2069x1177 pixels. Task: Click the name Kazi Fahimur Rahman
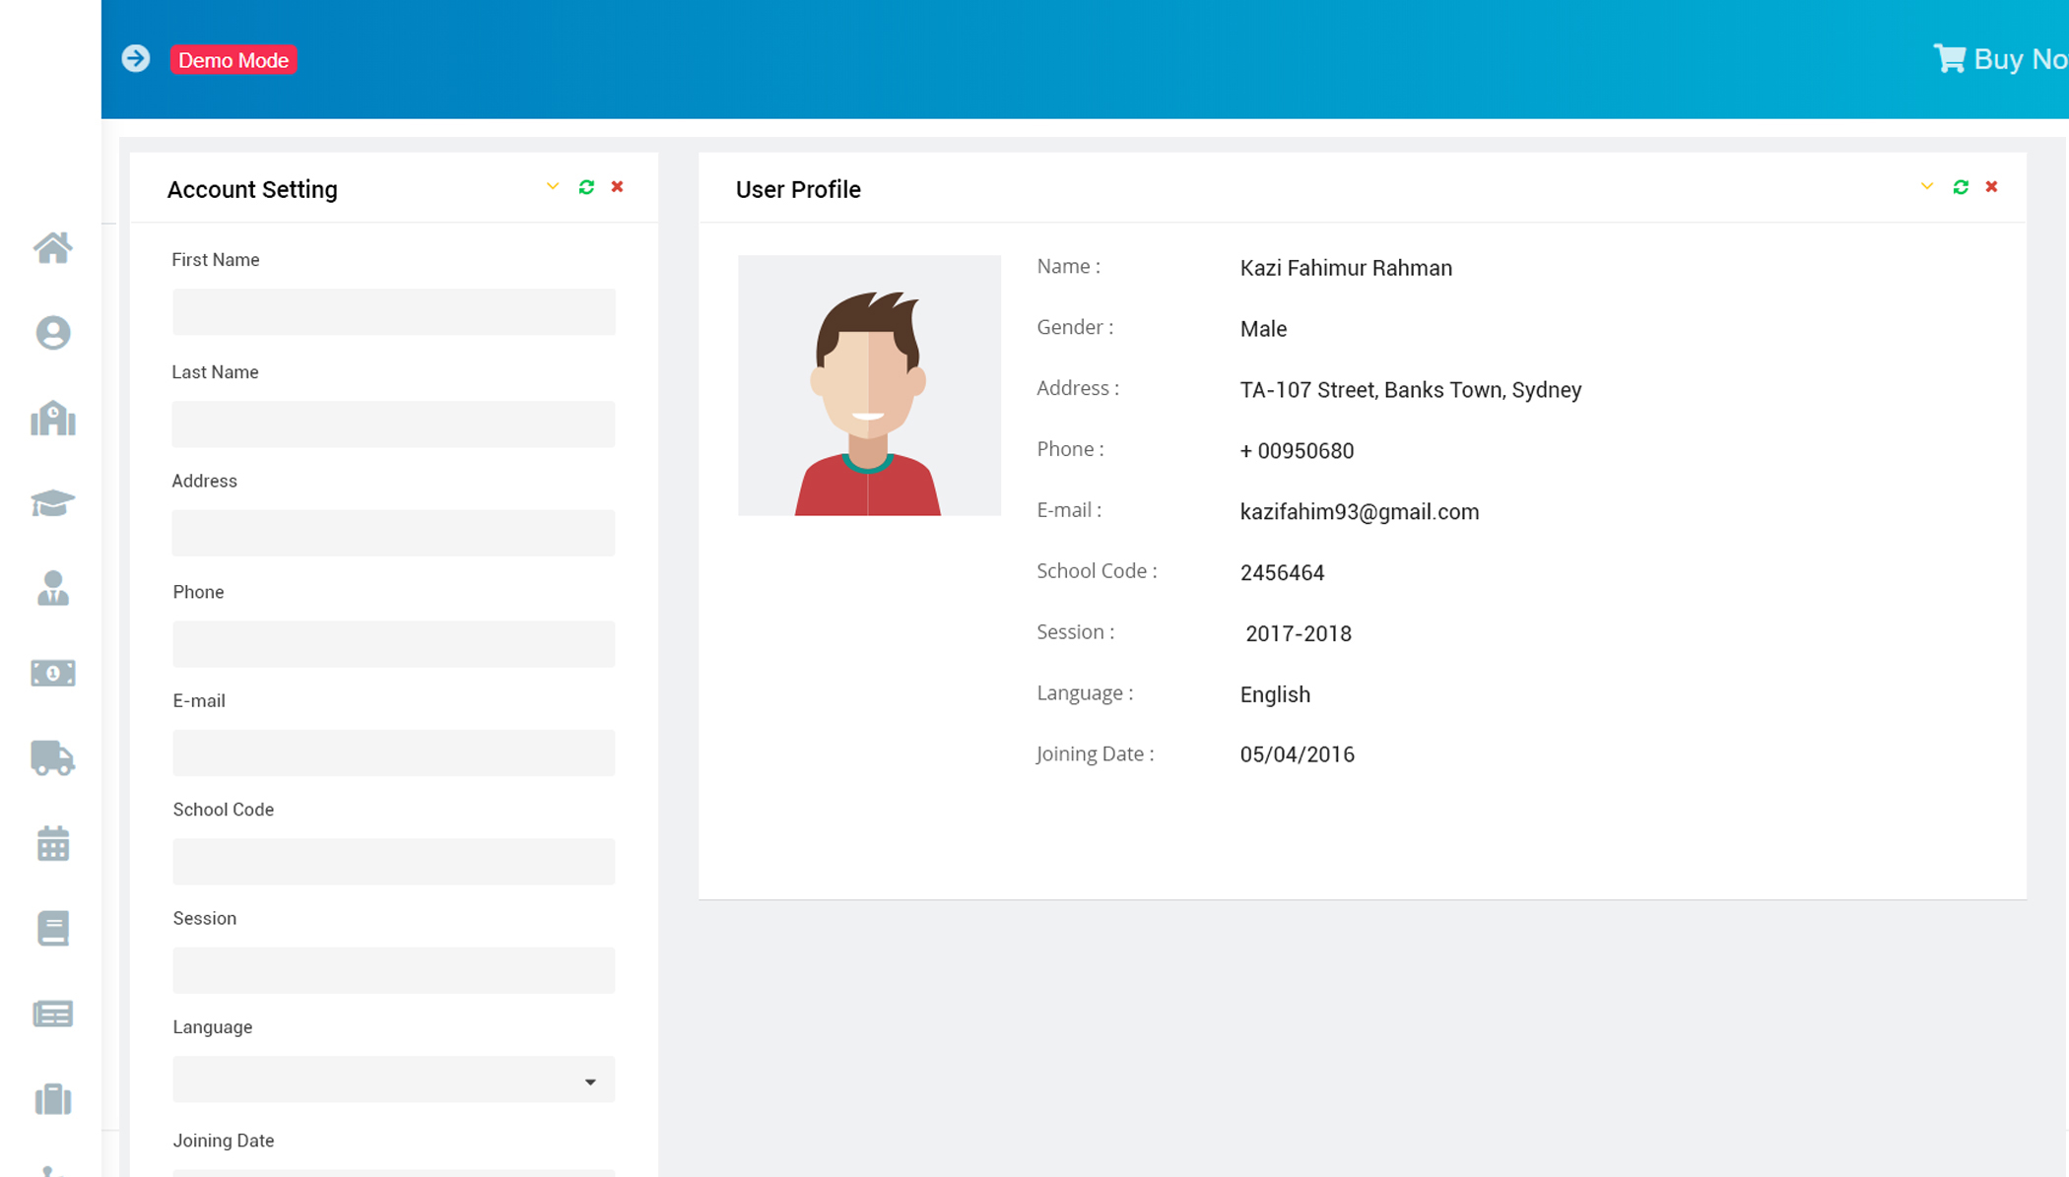pos(1346,268)
